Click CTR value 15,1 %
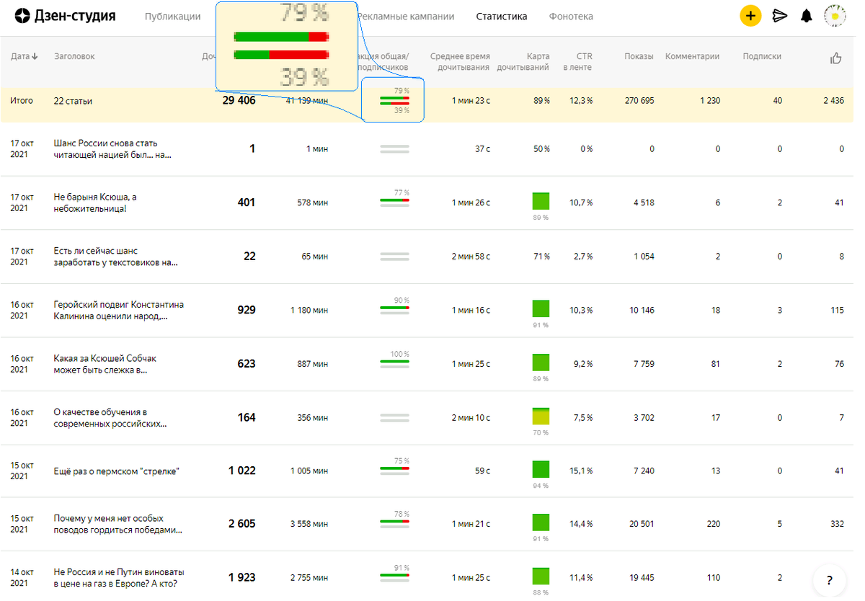The width and height of the screenshot is (865, 601). (x=581, y=471)
